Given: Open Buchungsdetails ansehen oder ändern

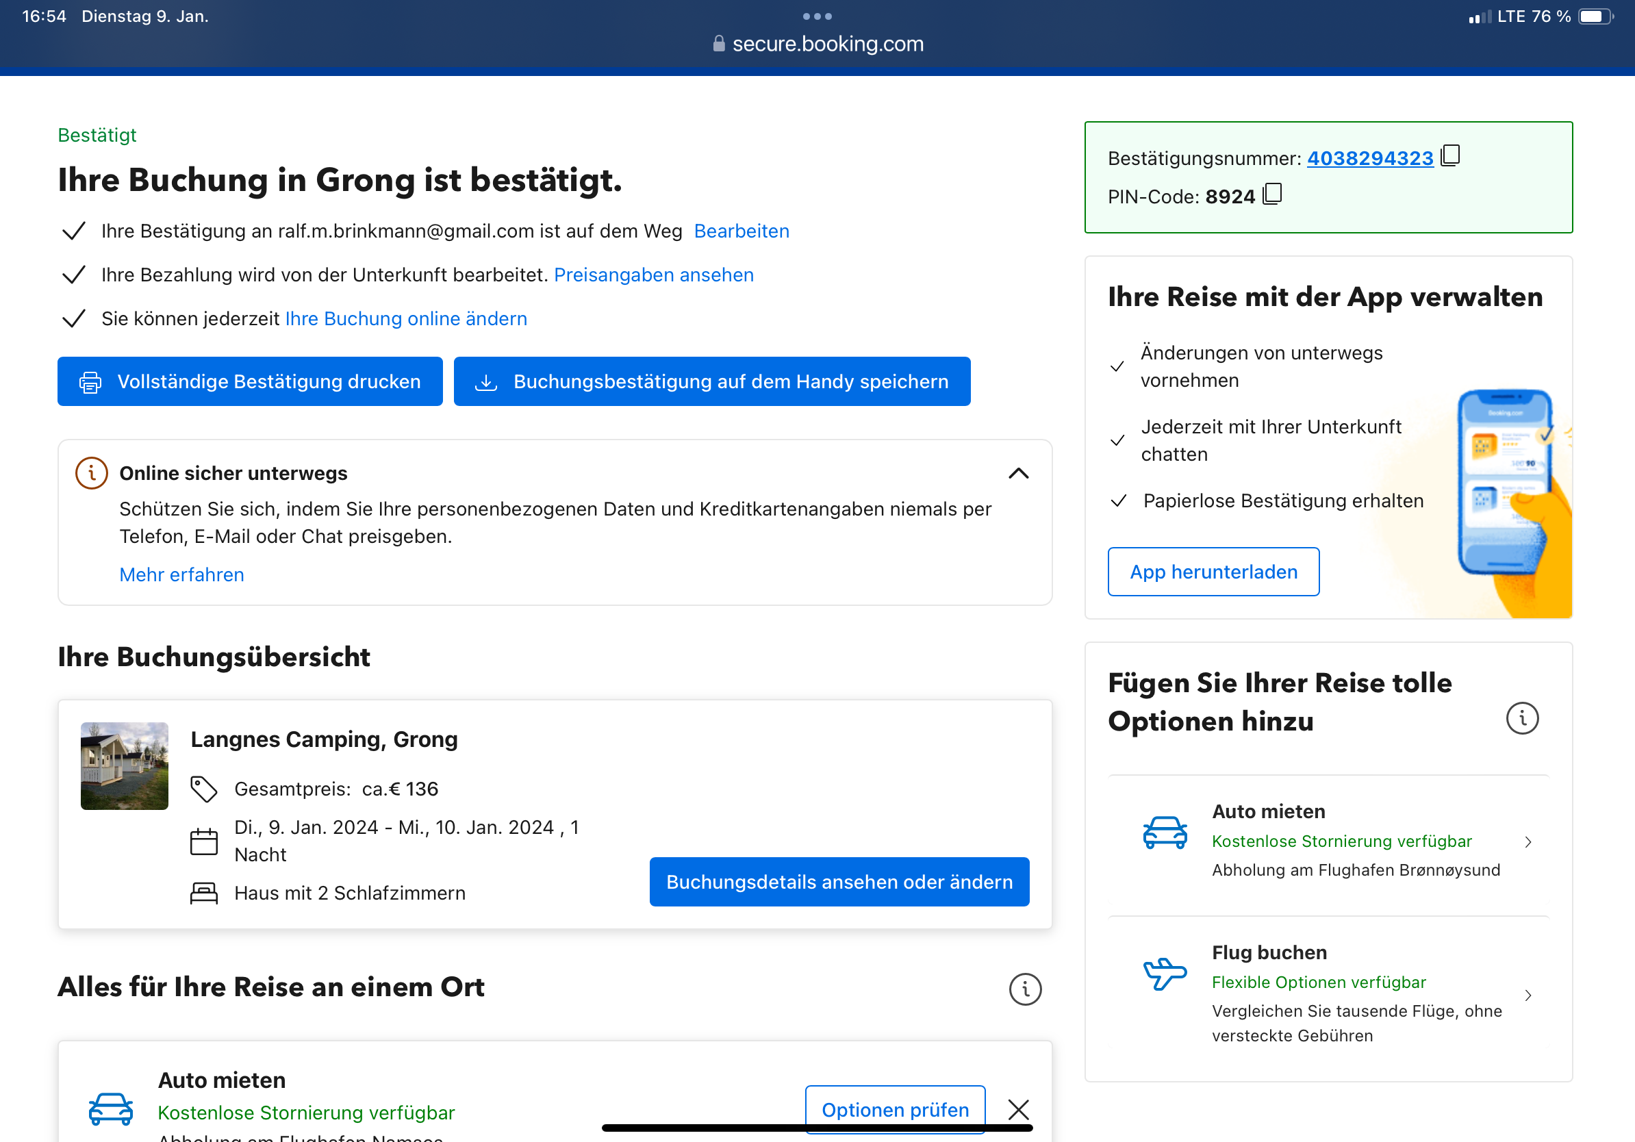Looking at the screenshot, I should [839, 881].
